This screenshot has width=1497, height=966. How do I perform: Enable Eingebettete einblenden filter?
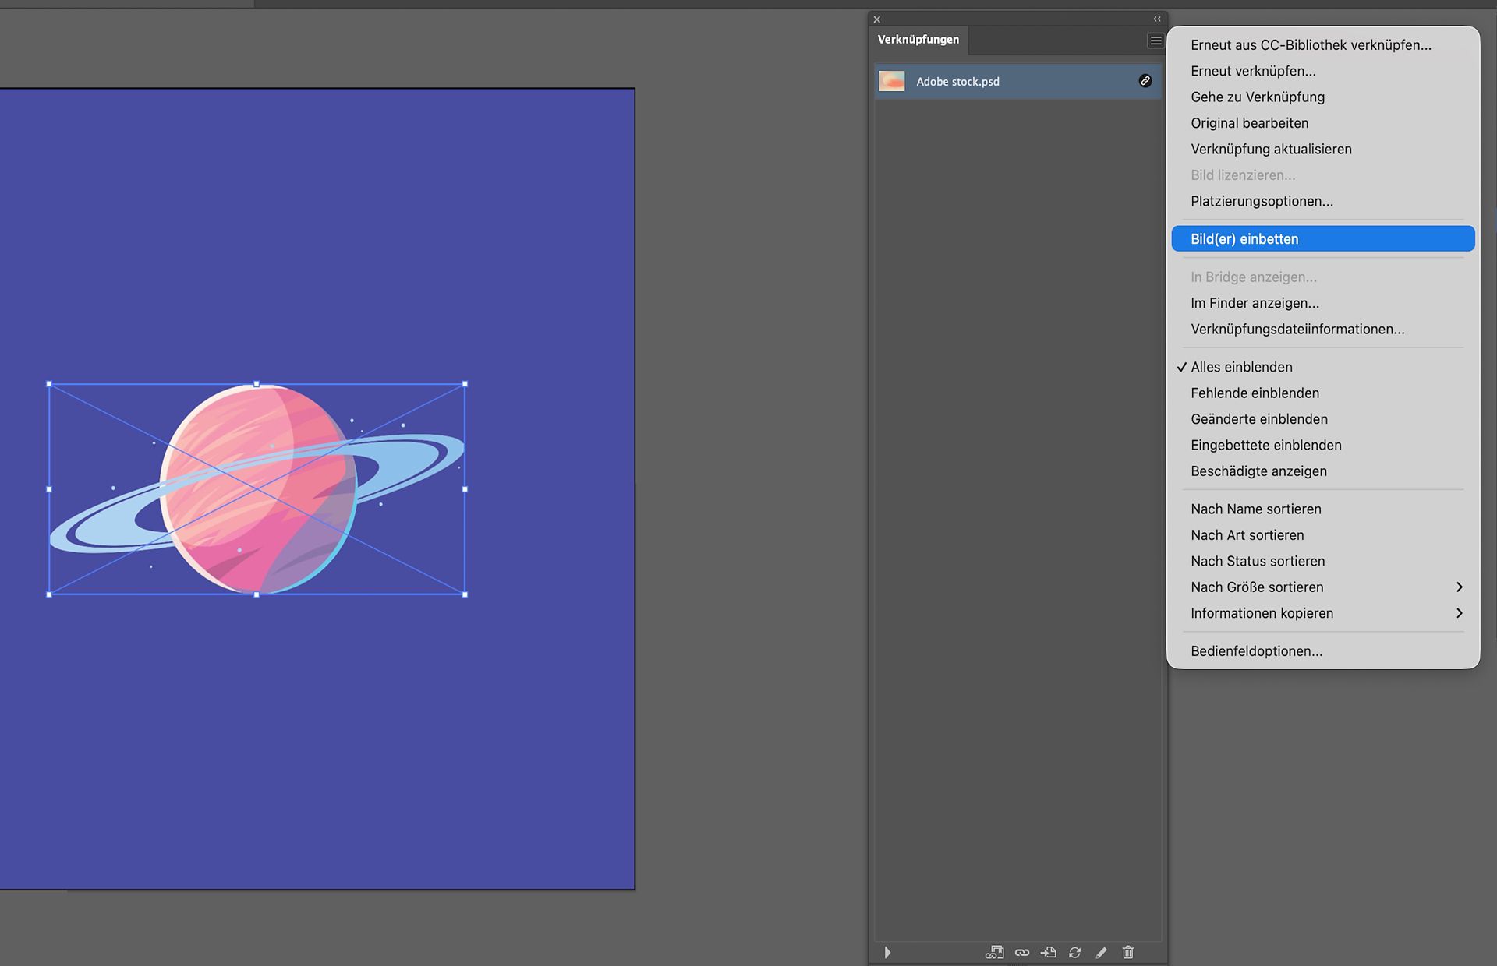click(1323, 445)
